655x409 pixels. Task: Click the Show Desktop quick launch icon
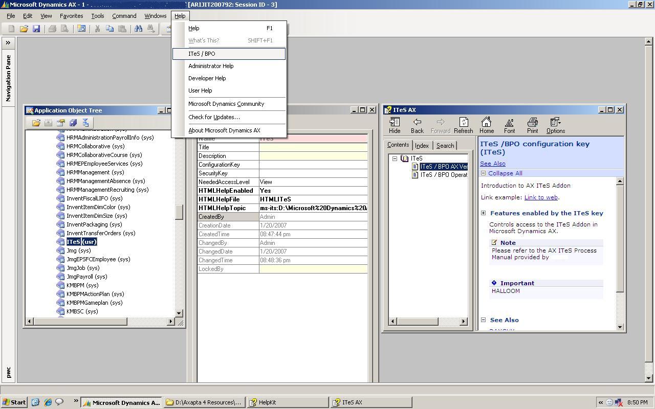(x=35, y=402)
